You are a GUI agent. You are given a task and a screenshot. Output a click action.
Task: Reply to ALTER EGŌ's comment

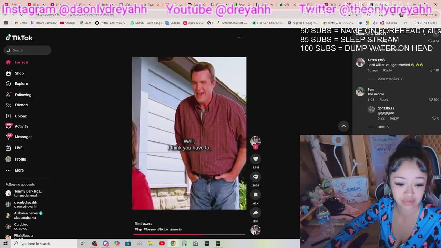[x=388, y=70]
